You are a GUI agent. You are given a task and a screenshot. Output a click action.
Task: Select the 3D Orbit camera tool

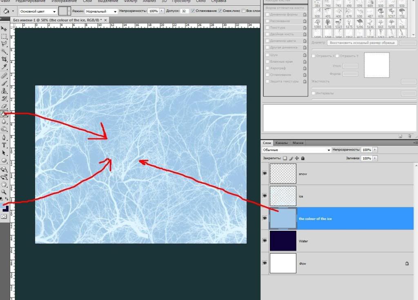click(4, 177)
